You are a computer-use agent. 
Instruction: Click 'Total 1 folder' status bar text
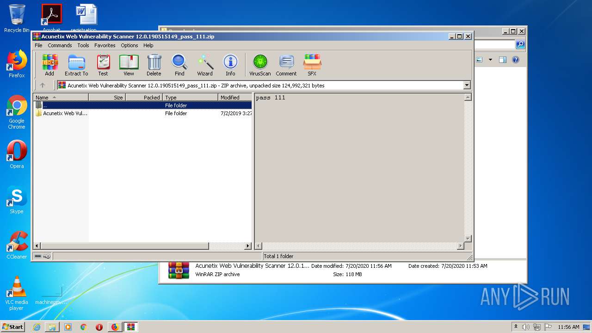click(278, 256)
